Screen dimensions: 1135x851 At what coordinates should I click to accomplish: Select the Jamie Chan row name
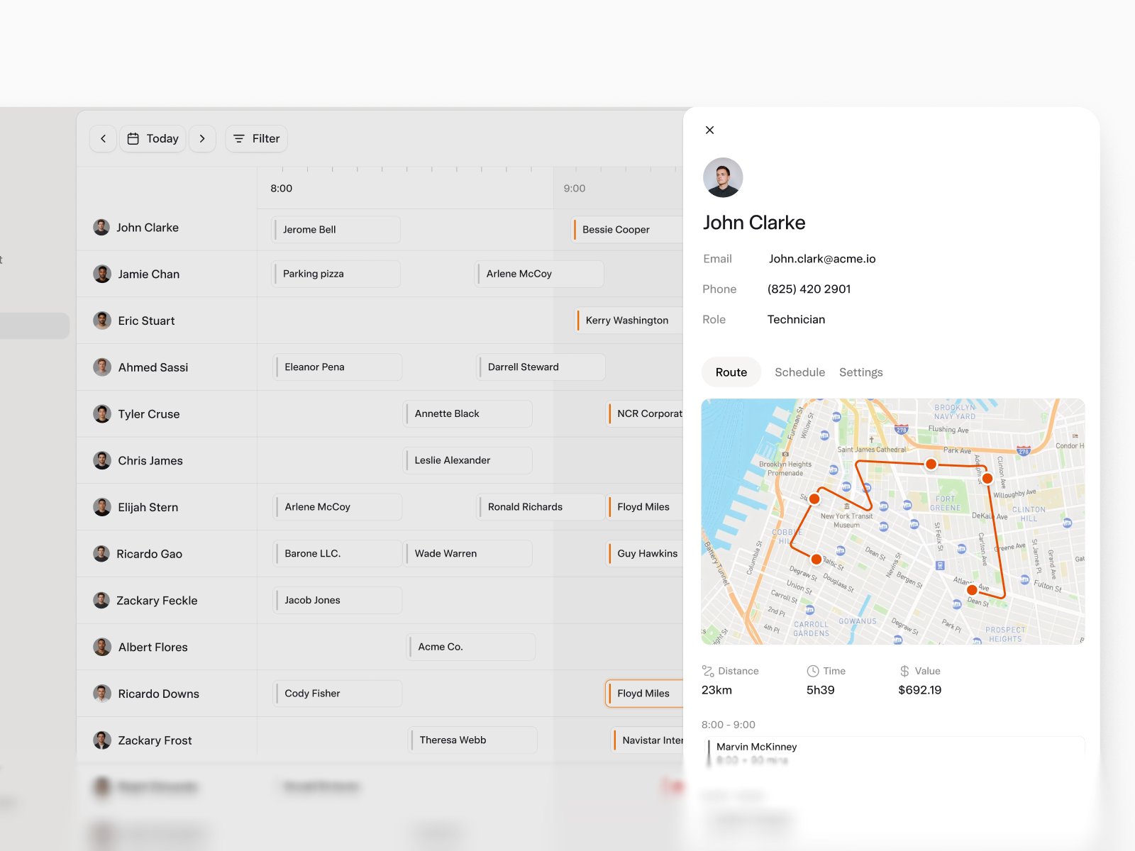[x=149, y=274]
